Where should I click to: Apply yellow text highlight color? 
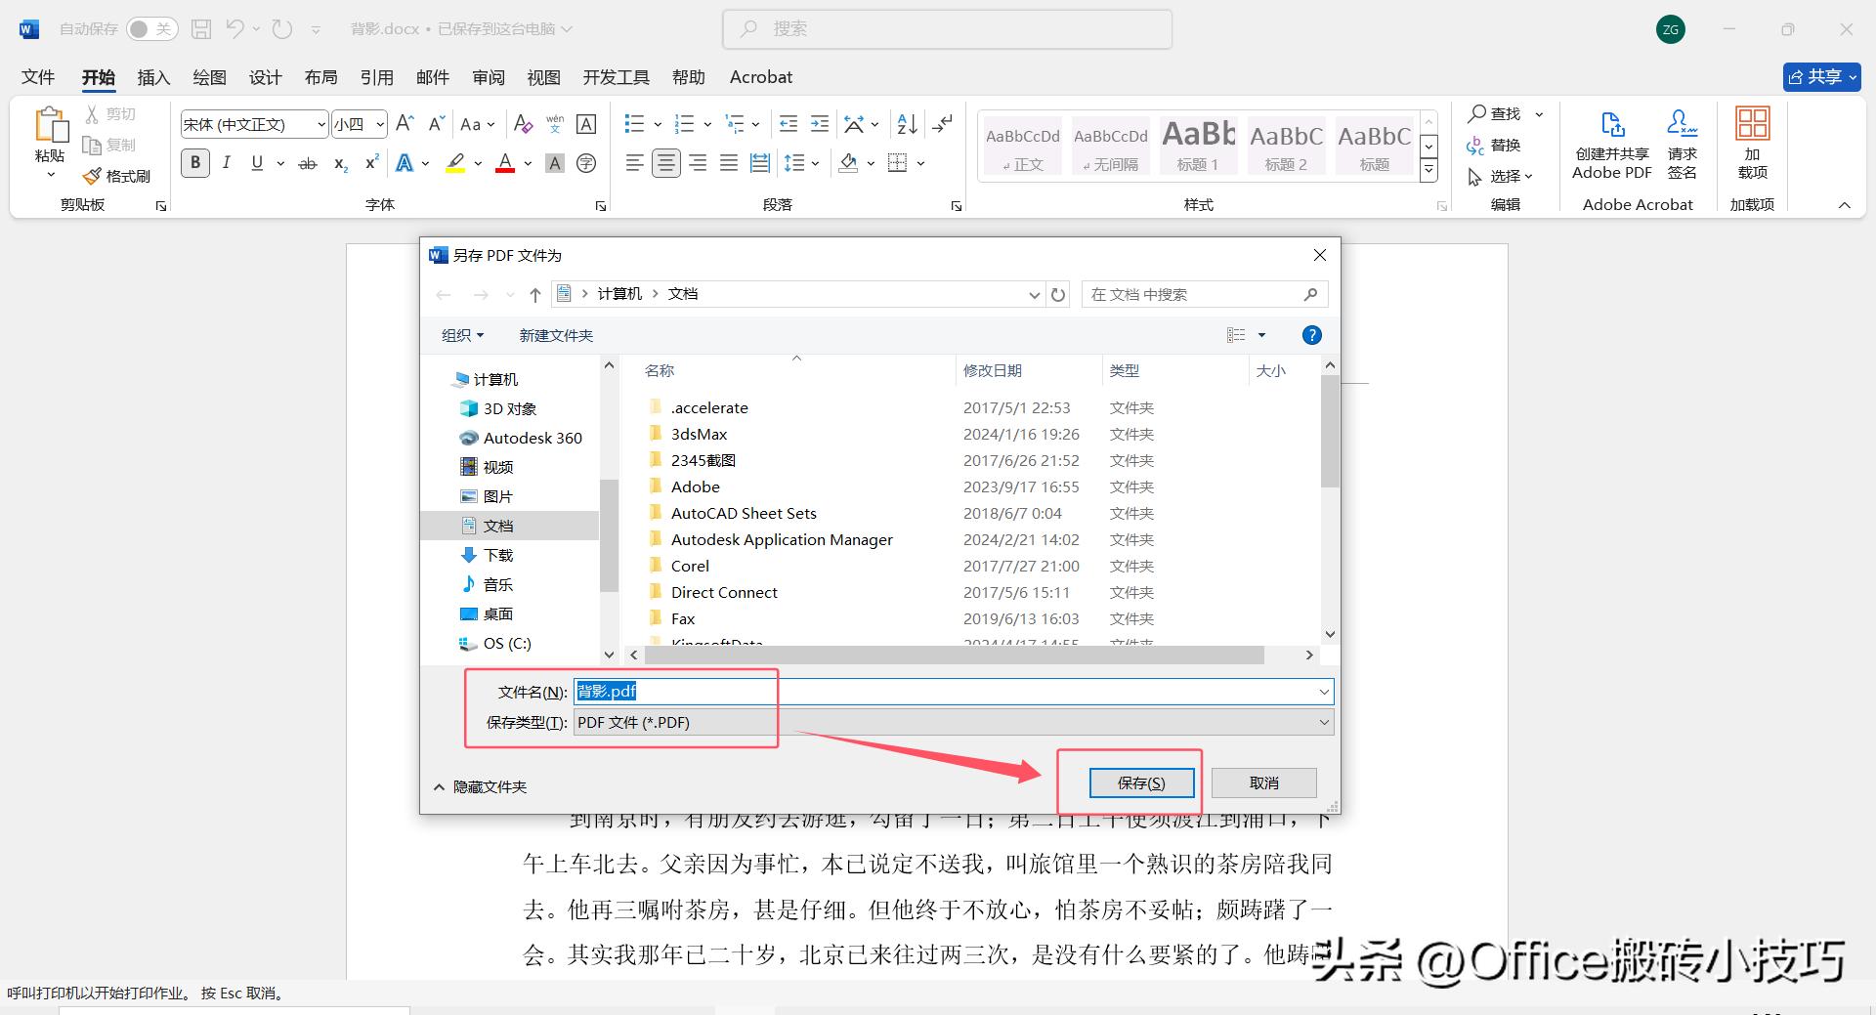pyautogui.click(x=455, y=163)
